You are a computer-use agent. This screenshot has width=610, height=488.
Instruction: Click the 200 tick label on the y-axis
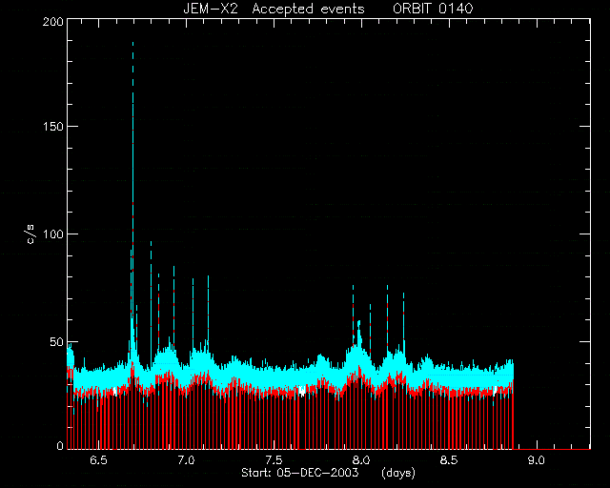pos(53,22)
